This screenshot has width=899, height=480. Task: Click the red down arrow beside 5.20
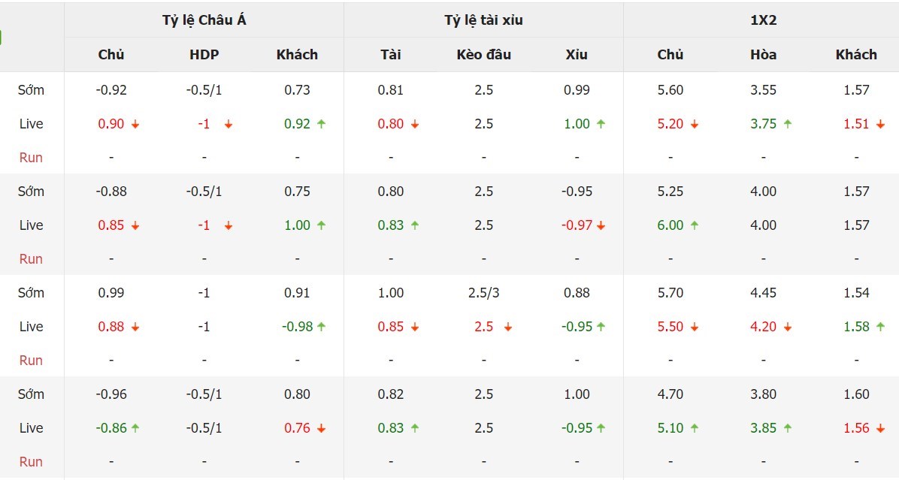[695, 125]
